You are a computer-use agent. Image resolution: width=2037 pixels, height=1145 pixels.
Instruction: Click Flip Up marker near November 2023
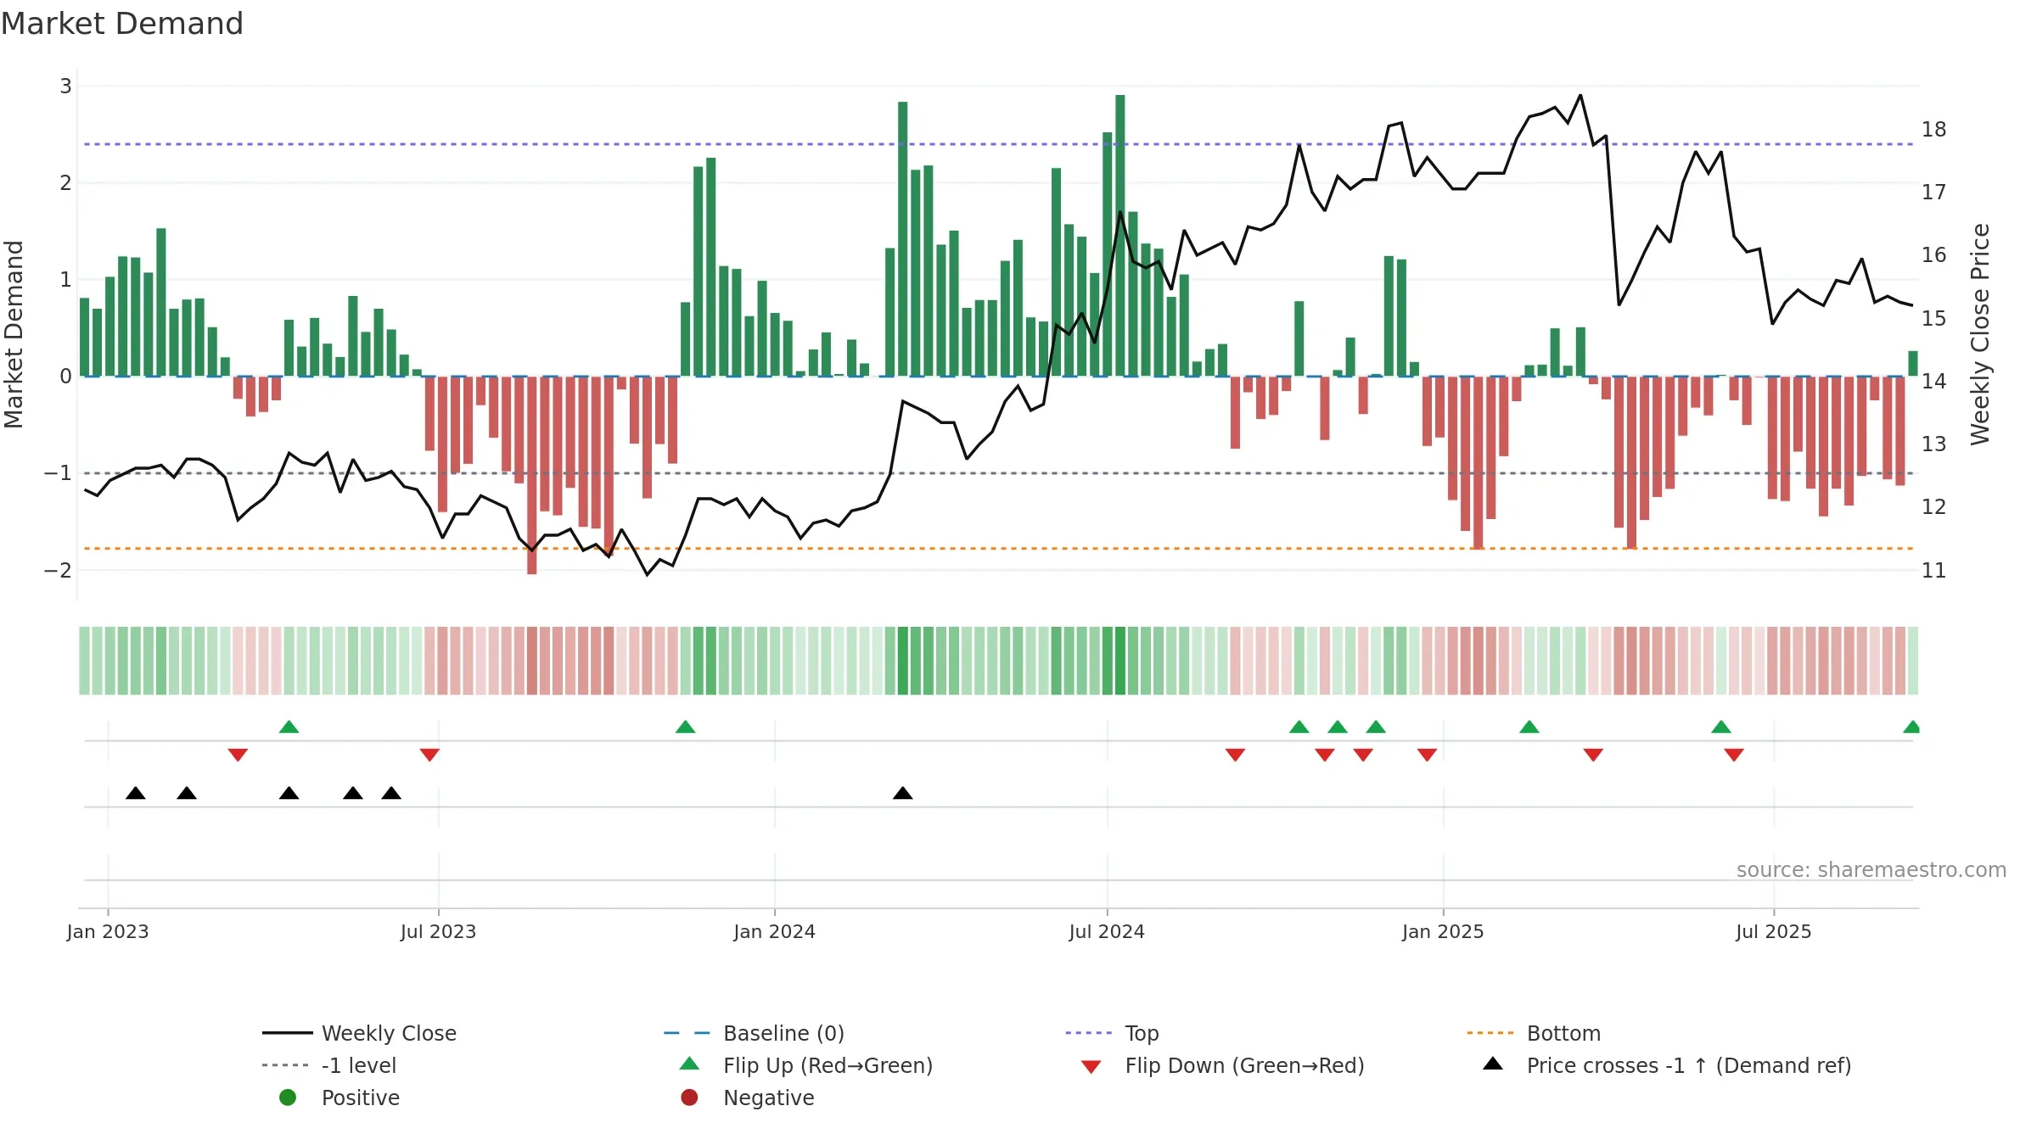pyautogui.click(x=685, y=726)
